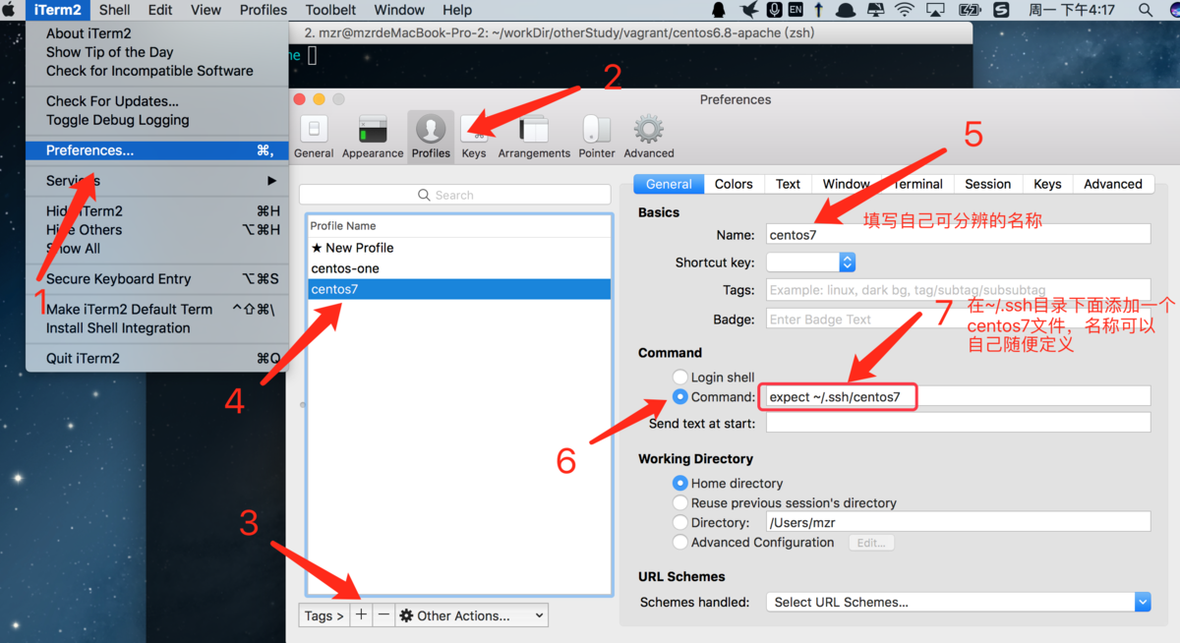The height and width of the screenshot is (643, 1180).
Task: Switch to the Appearance preferences pane
Action: [373, 135]
